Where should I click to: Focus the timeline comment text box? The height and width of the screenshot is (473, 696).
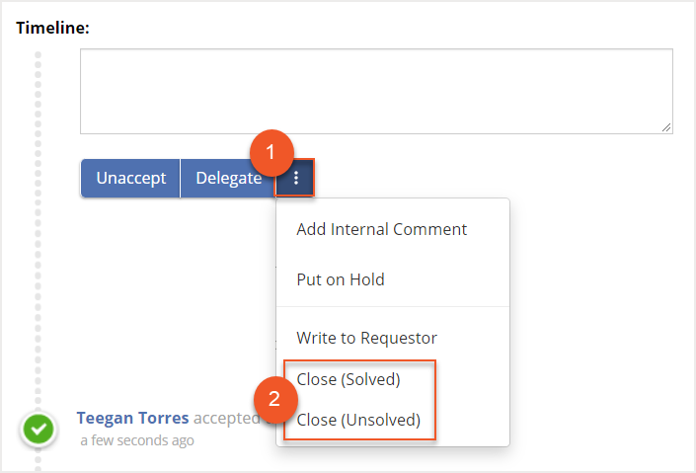[375, 91]
